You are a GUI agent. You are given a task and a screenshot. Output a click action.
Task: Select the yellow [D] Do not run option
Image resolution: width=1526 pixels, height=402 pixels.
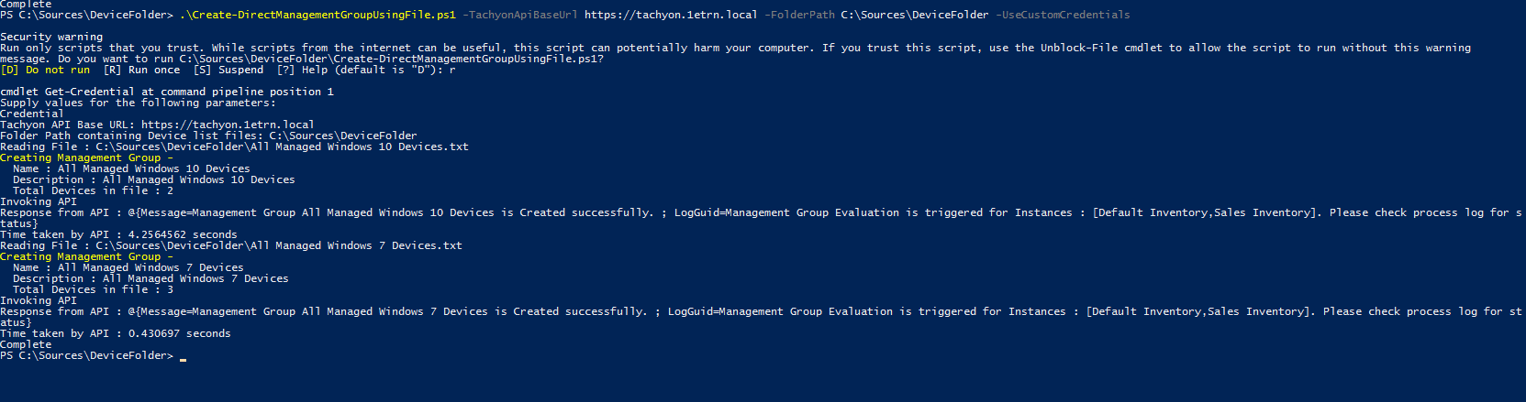tap(45, 70)
